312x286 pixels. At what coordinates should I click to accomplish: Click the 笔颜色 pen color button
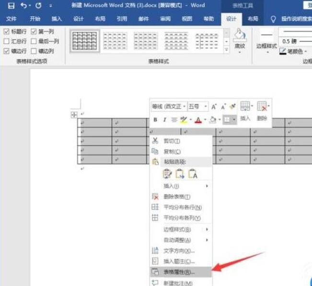(293, 51)
